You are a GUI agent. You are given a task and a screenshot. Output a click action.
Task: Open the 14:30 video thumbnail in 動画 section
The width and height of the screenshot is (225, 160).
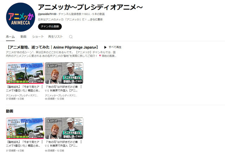(25, 128)
